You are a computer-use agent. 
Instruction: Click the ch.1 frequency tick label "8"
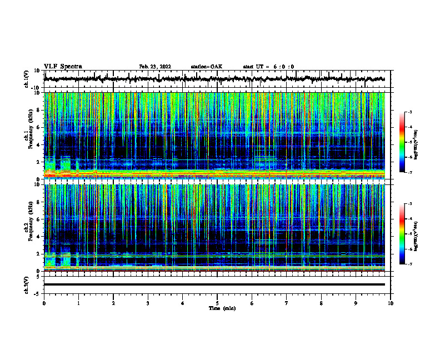(x=38, y=110)
